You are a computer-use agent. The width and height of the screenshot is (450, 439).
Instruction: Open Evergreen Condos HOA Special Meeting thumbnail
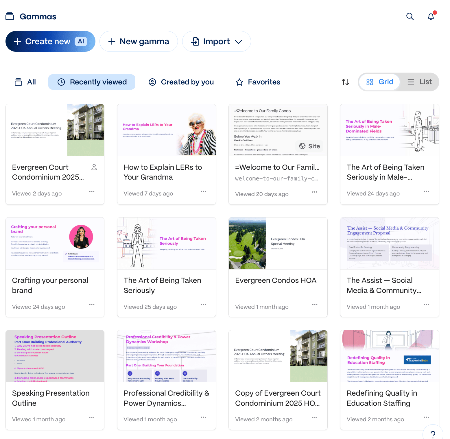click(x=278, y=244)
